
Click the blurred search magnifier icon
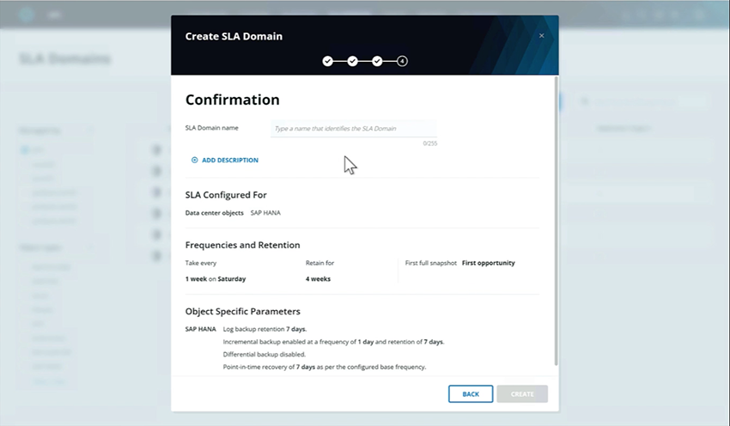585,101
